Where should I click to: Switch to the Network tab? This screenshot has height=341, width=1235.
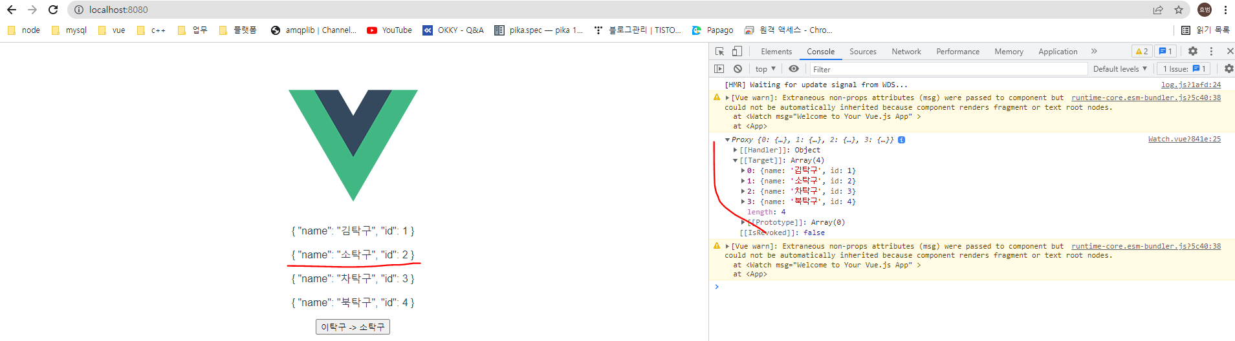click(906, 52)
